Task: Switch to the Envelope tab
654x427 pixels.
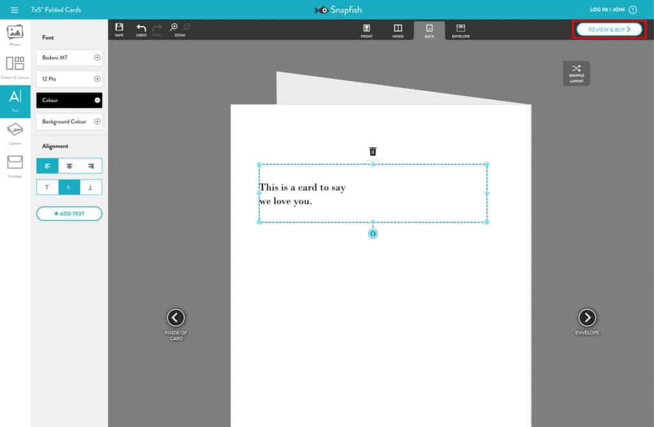Action: [x=460, y=30]
